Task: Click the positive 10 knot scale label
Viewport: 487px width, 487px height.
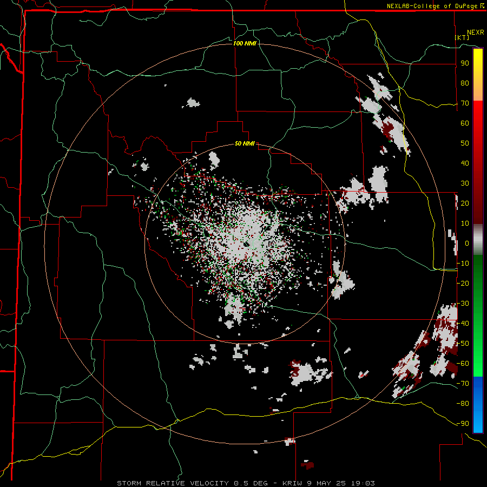Action: click(465, 223)
